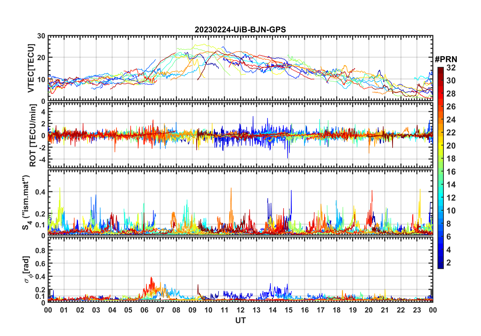Click the plot title "20230224-UiB-BJN-GPS"
The image size is (481, 336).
[240, 30]
